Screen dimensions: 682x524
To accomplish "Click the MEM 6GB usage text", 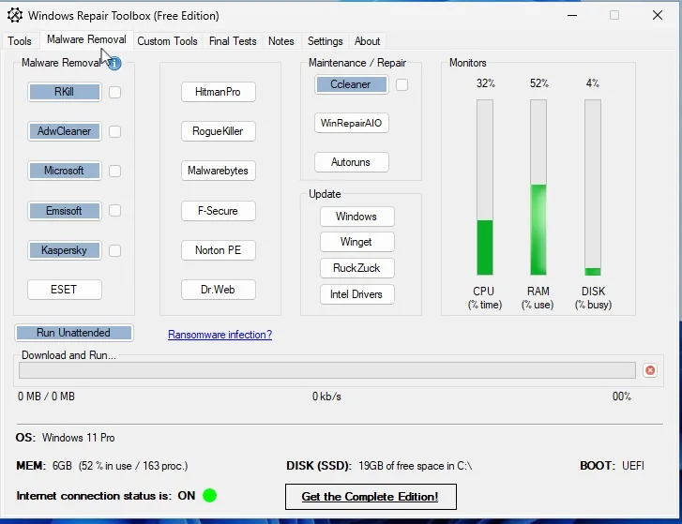I will click(120, 466).
